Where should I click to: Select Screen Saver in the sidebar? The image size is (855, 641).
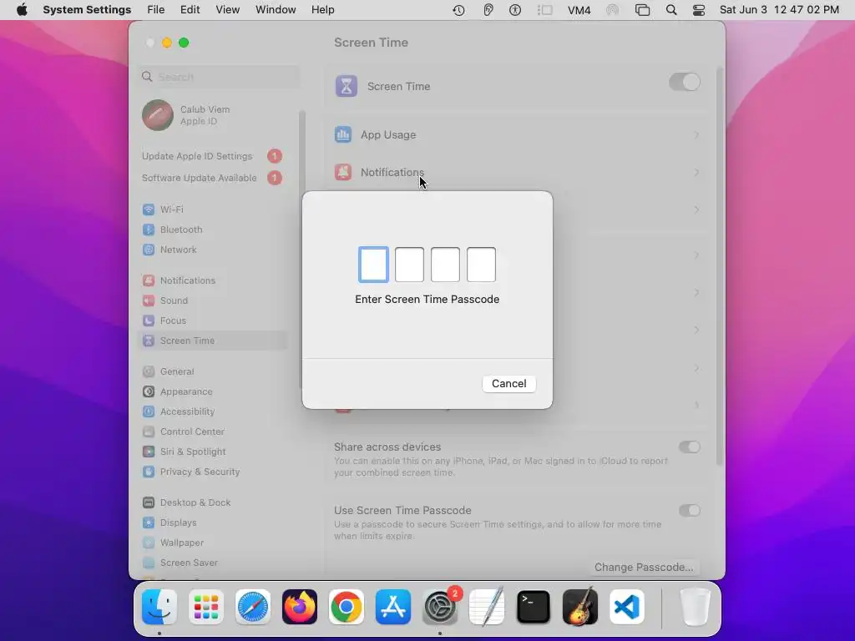[212, 563]
